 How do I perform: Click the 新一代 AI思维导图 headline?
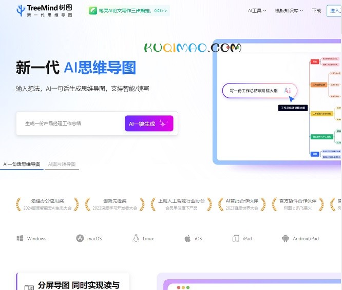76,68
